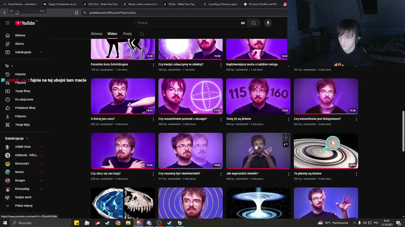Expand the Subskrypcje section header
Screen dimensions: 405x227
[16, 138]
